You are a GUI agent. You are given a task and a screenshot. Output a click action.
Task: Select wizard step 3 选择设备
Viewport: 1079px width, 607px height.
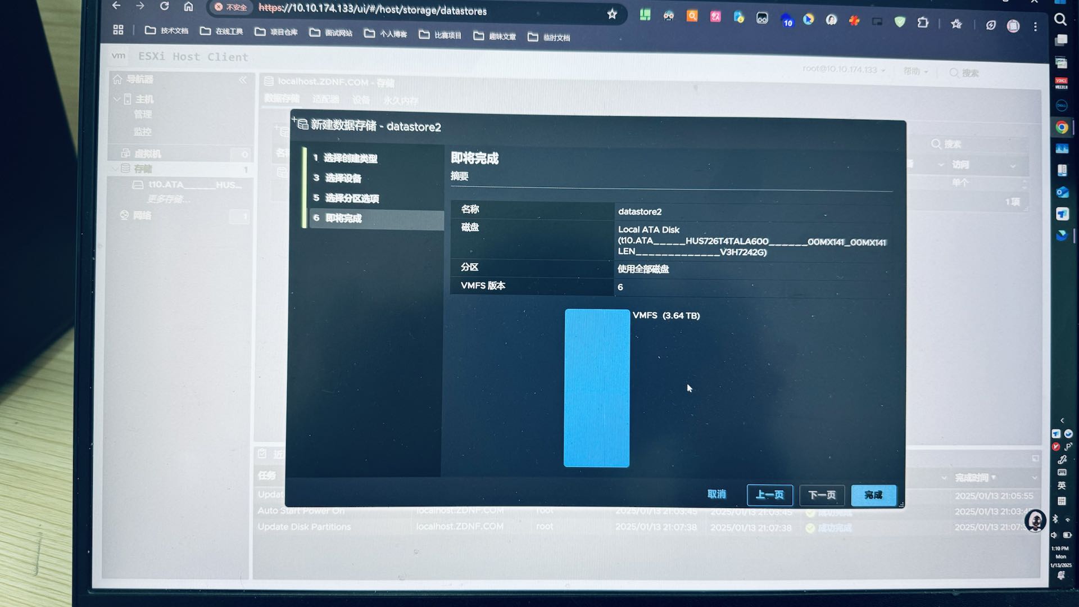tap(343, 178)
